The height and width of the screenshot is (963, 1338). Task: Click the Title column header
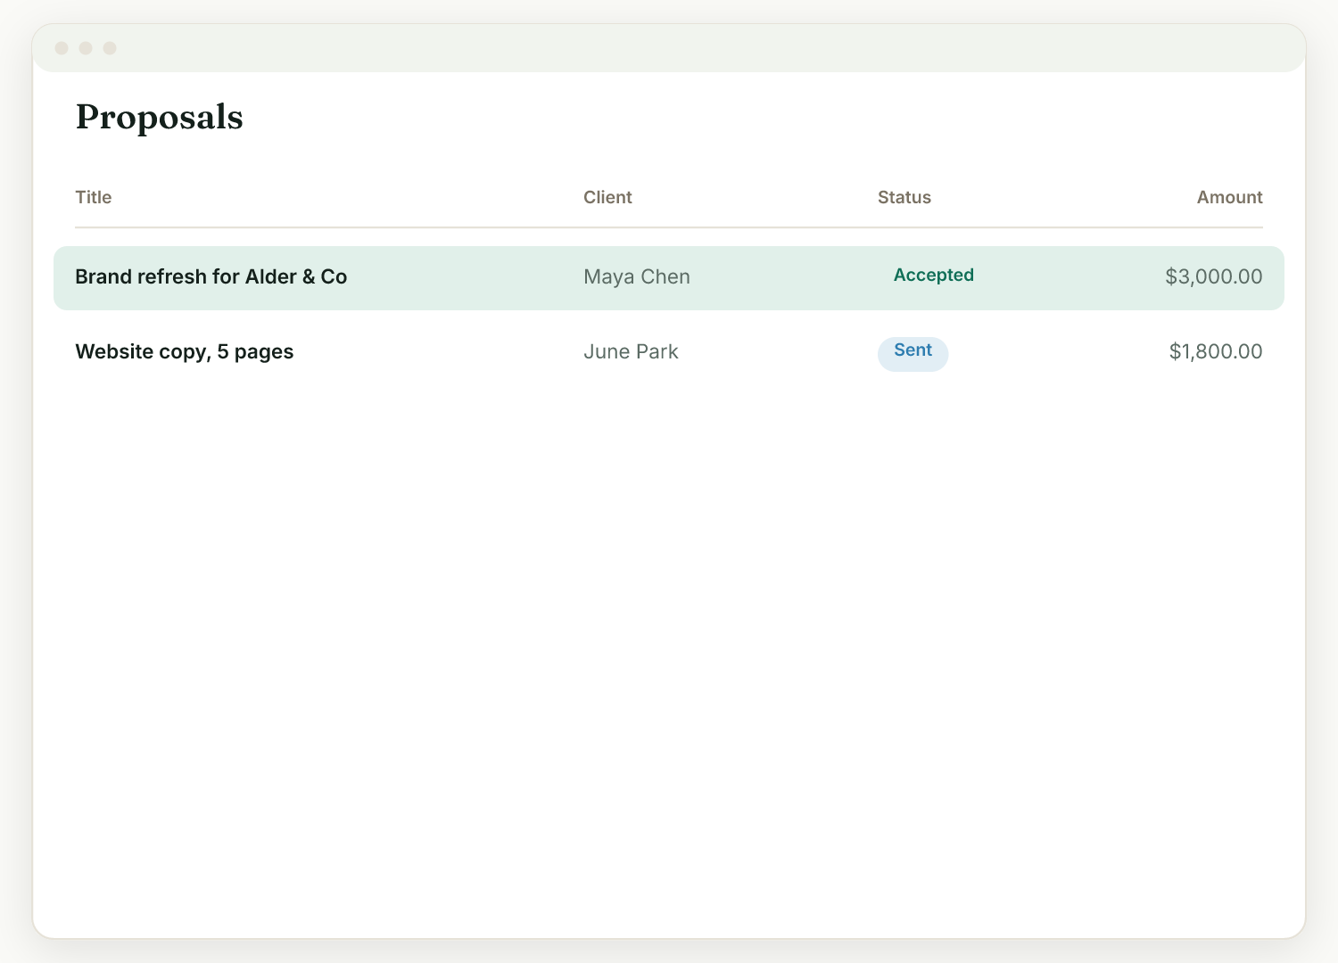(x=94, y=197)
